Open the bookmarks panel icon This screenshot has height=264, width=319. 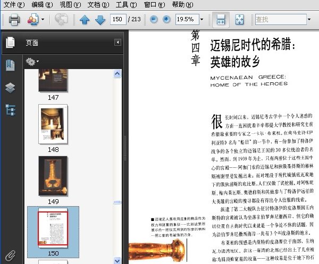tap(10, 65)
